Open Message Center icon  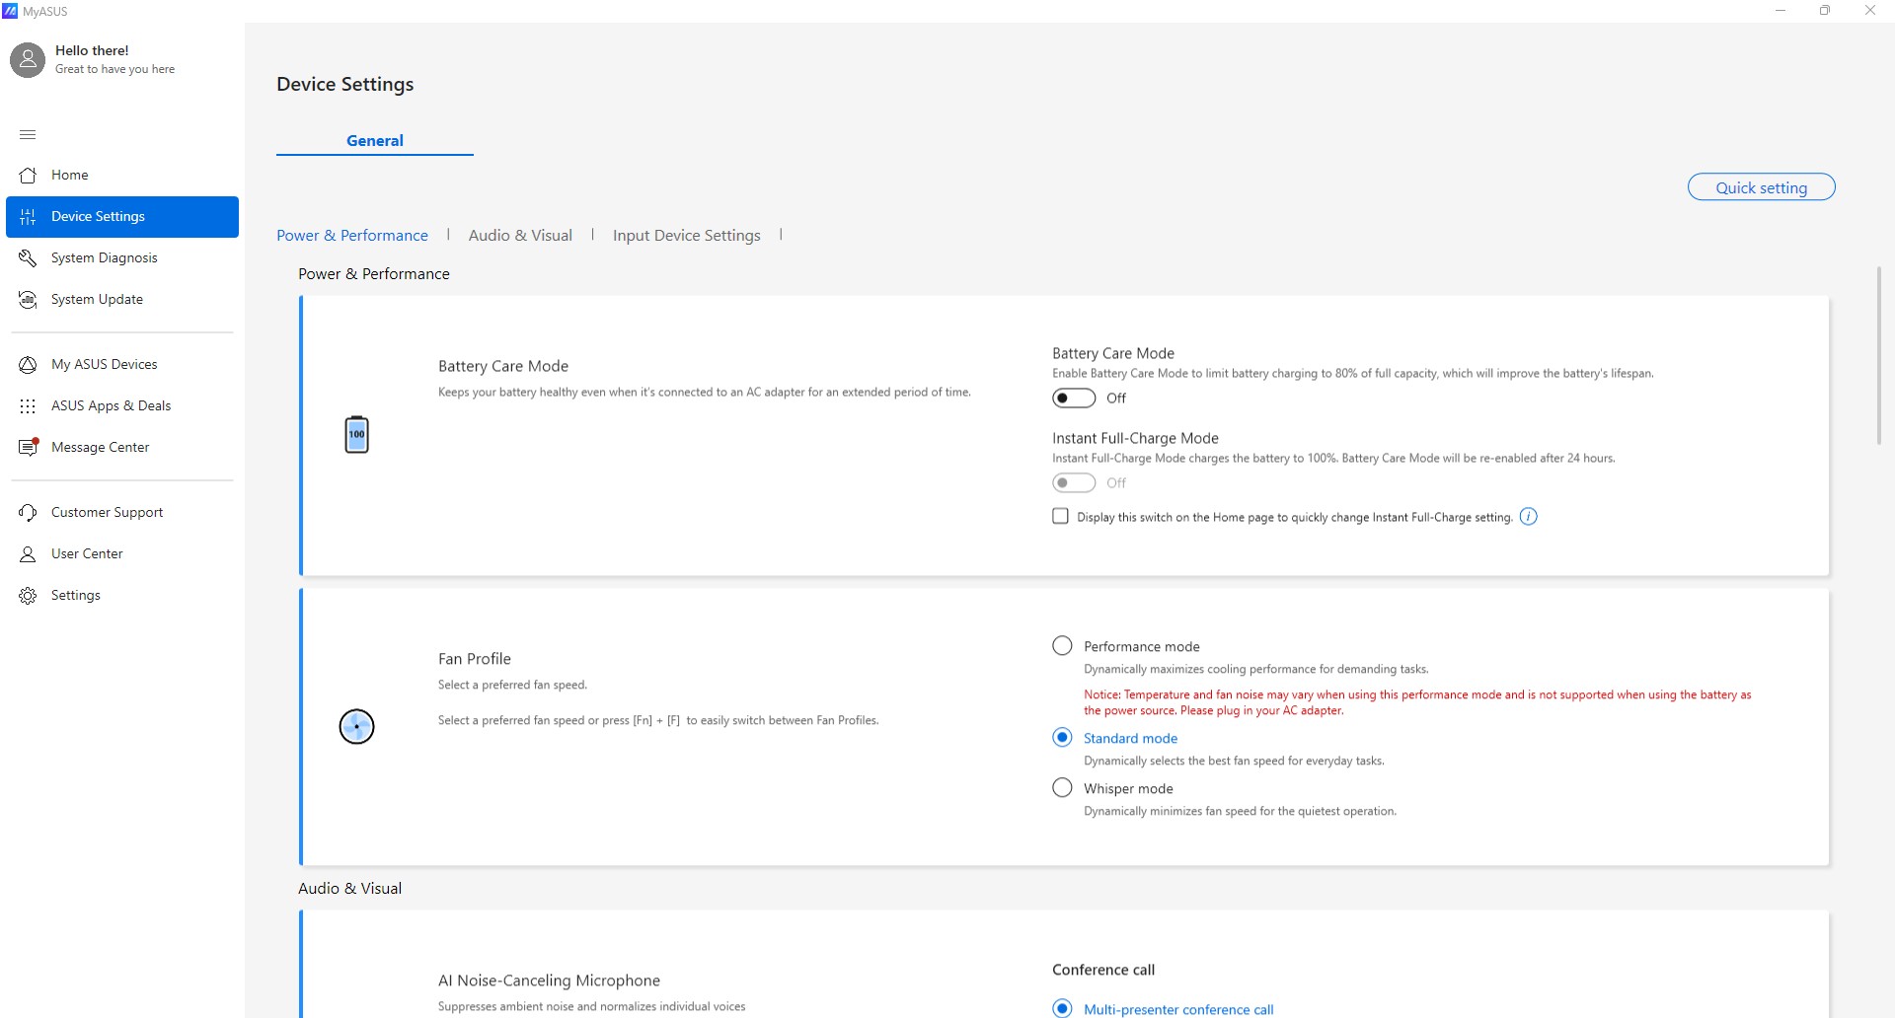(x=29, y=448)
